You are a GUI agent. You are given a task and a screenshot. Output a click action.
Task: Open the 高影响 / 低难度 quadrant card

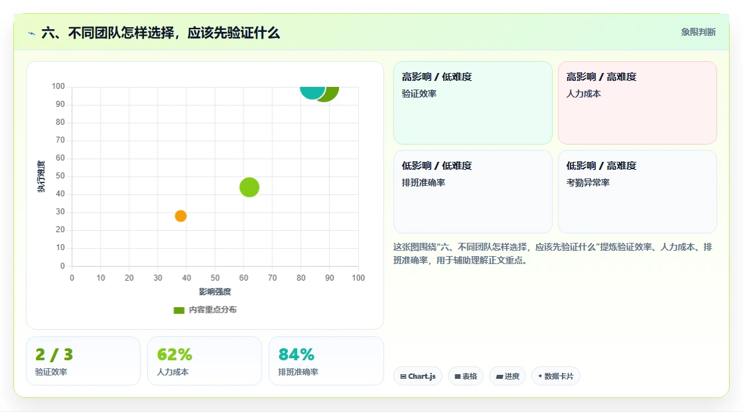click(x=473, y=103)
